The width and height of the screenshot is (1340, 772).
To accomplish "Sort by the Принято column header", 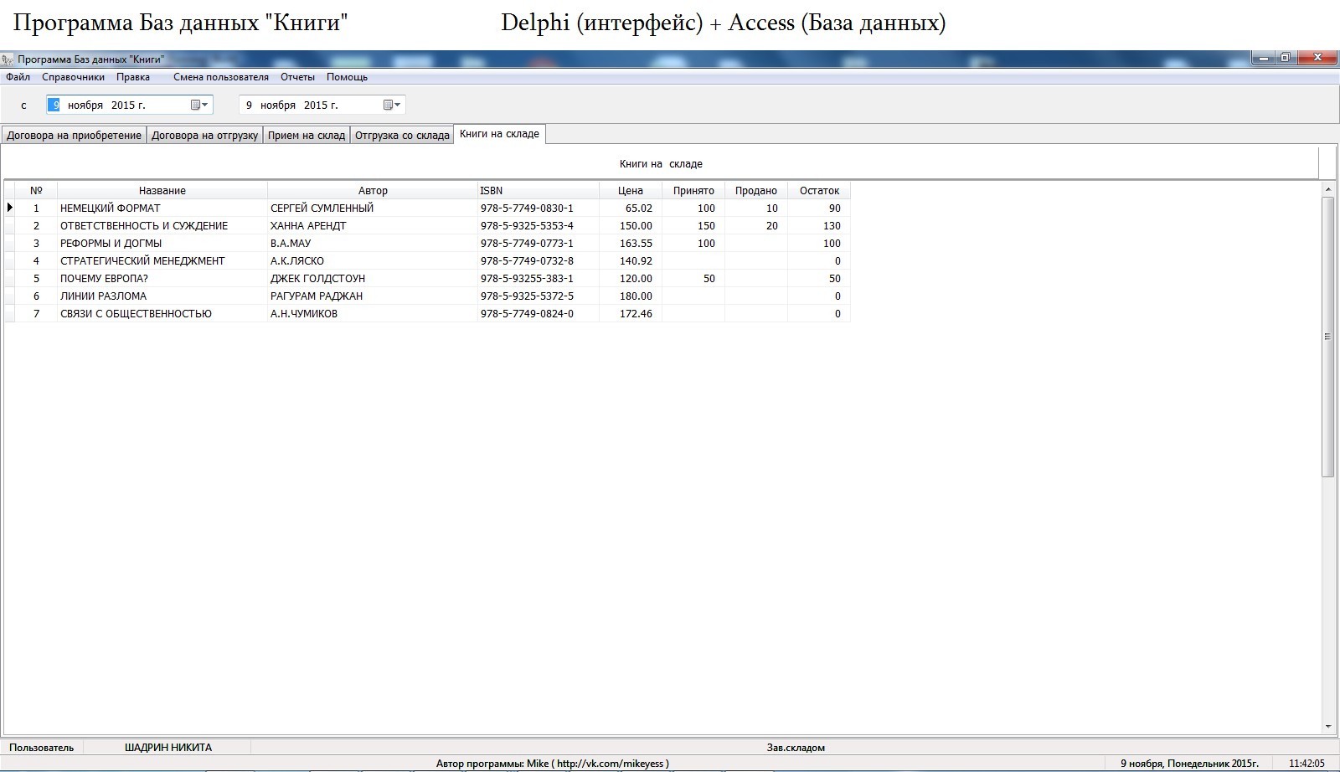I will [x=693, y=190].
